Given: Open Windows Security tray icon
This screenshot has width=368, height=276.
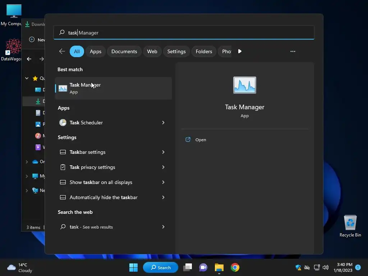Looking at the screenshot, I should click(298, 267).
